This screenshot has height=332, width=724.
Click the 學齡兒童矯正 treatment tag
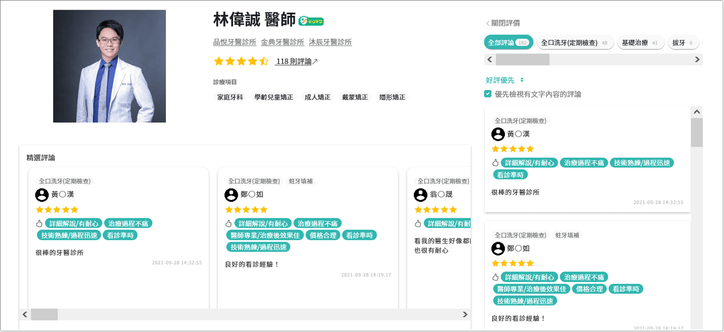tap(273, 97)
